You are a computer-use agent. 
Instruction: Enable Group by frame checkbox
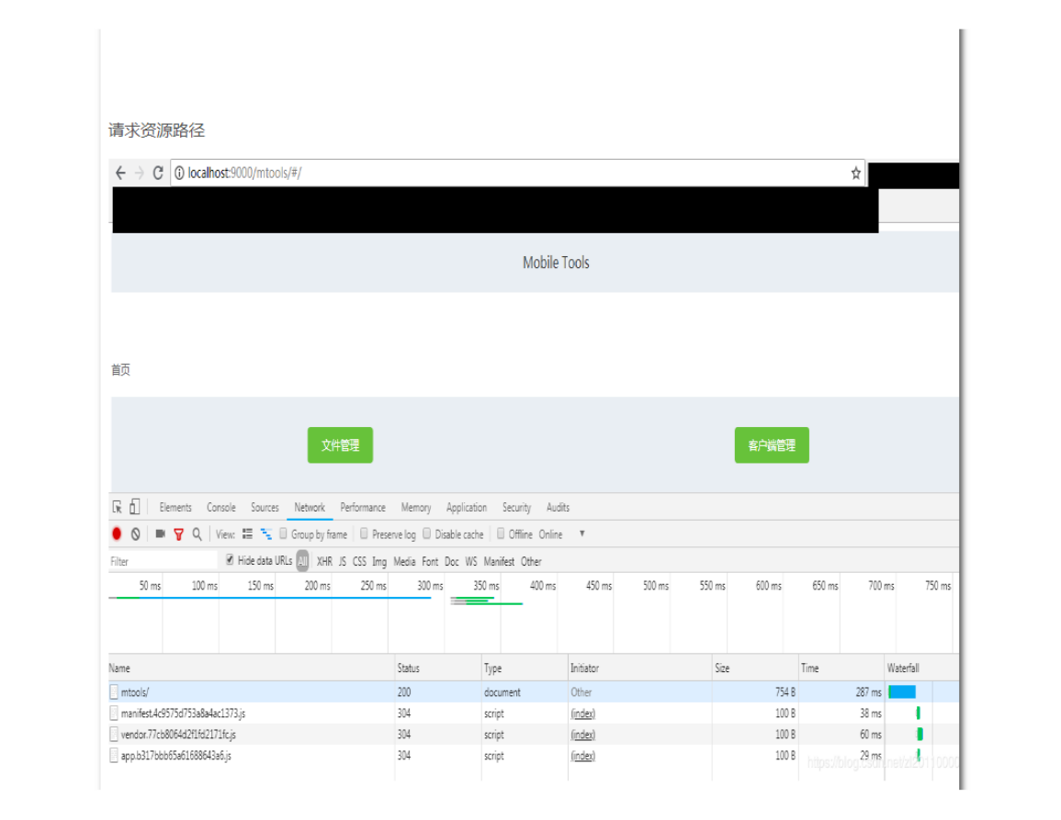pos(284,534)
